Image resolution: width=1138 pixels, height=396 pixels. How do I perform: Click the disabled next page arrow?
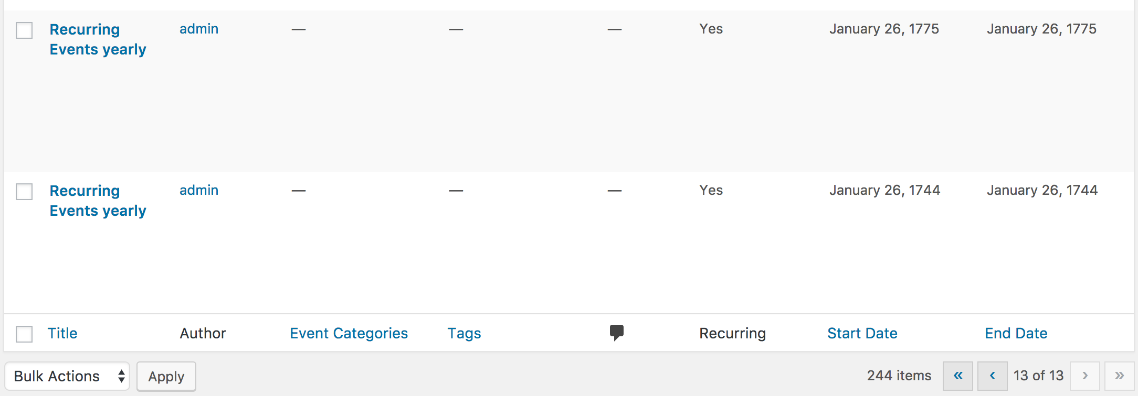[1085, 376]
